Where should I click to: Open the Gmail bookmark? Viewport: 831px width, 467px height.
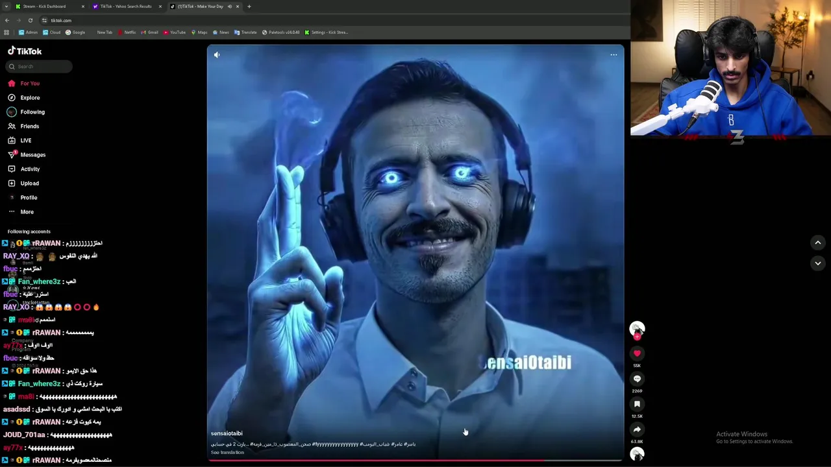tap(150, 32)
